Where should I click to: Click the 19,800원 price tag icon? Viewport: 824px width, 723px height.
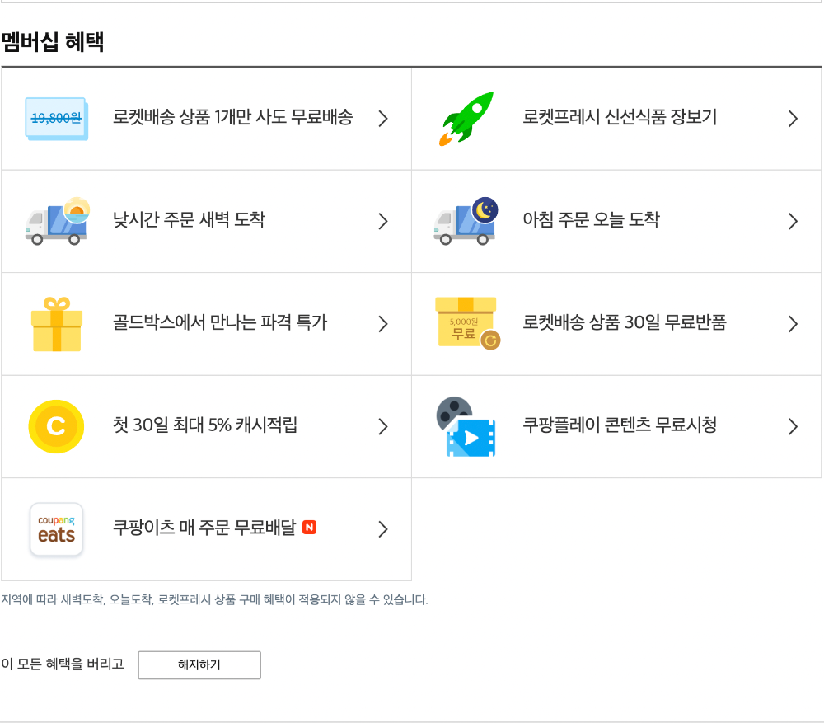(57, 119)
